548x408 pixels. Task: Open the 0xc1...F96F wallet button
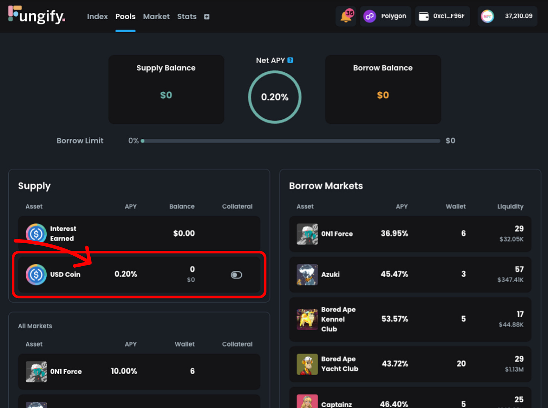pos(442,16)
